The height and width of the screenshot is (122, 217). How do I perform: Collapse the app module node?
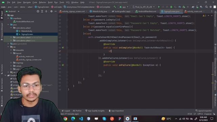5,15
